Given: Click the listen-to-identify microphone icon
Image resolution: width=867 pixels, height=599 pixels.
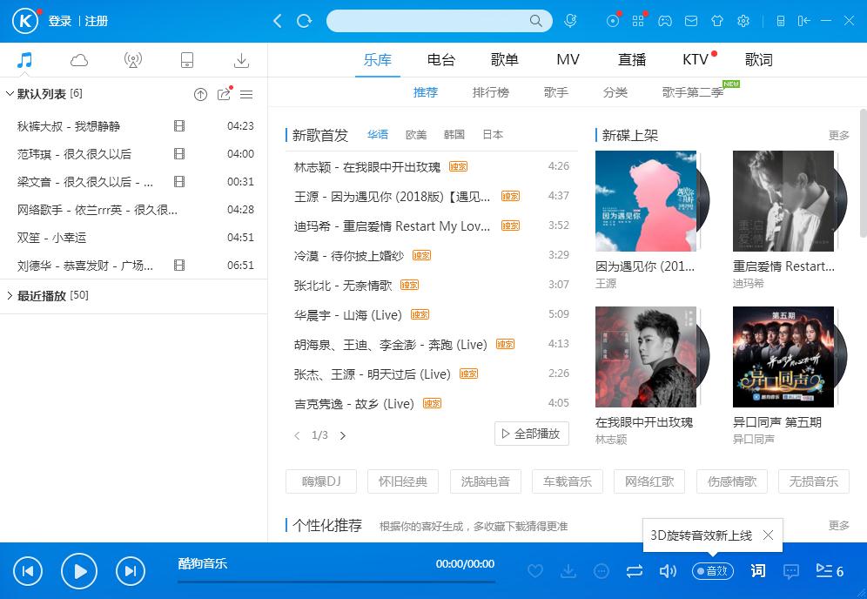Looking at the screenshot, I should click(x=570, y=21).
